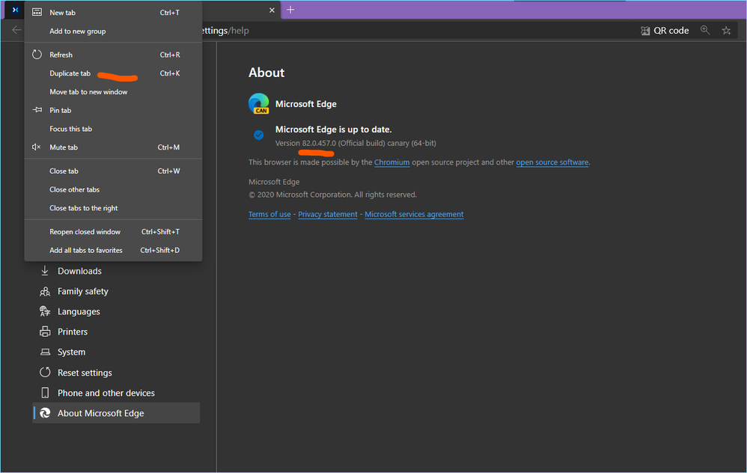Click the Edge logo beside About Microsoft Edge
Screen dimensions: 747x473
point(45,413)
